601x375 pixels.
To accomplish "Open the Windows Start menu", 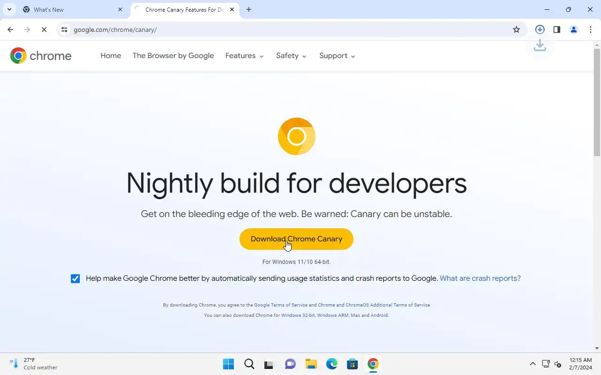I will (x=229, y=364).
